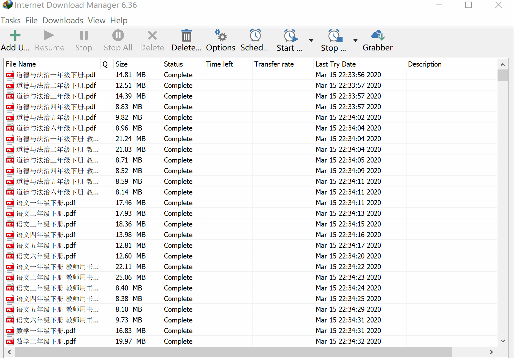
Task: Click date Mar 15 22:34:29 2020
Action: (x=348, y=309)
